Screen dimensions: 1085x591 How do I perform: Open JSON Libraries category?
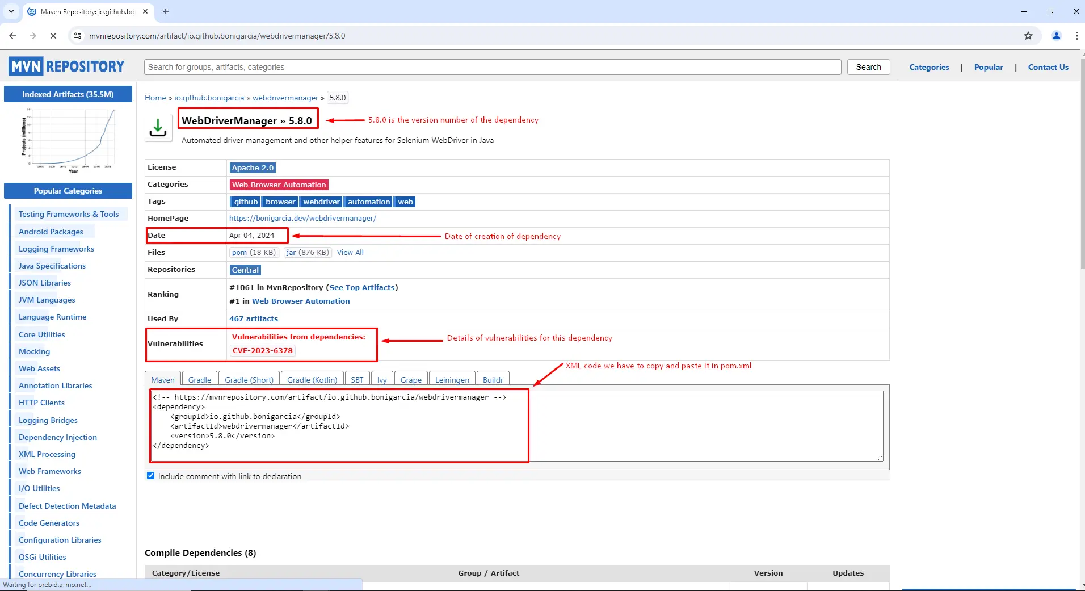click(x=45, y=283)
